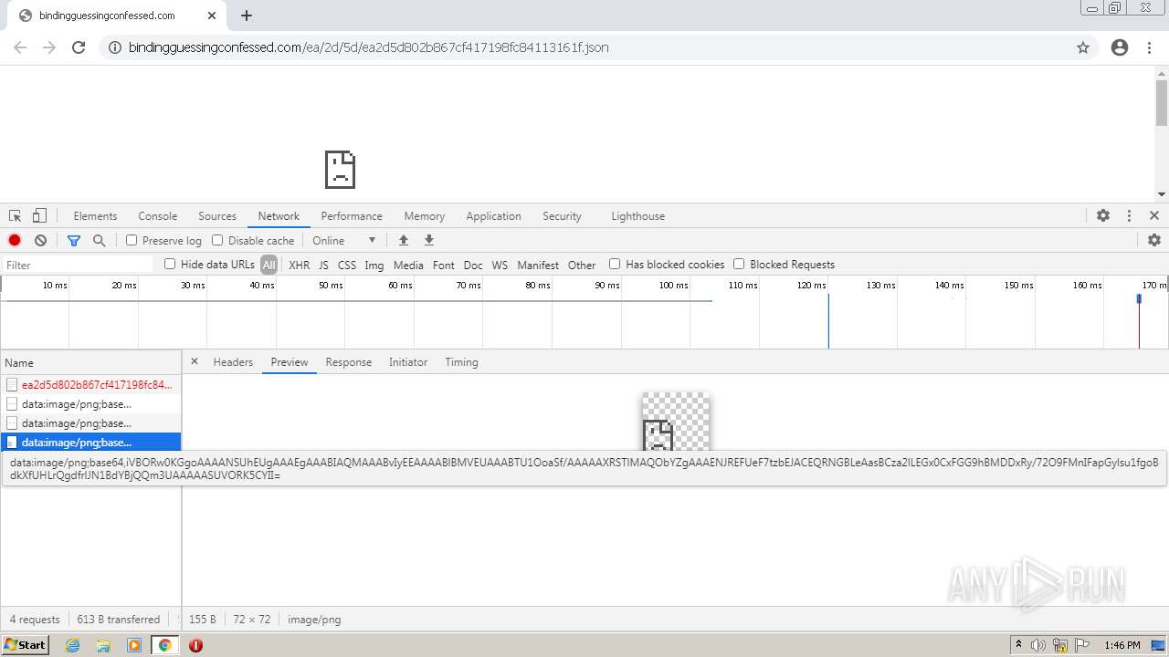
Task: Open the Memory tab
Action: [425, 216]
